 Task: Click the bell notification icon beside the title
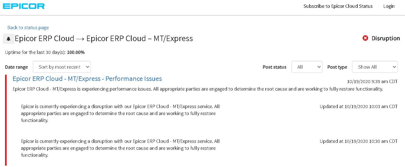pyautogui.click(x=8, y=39)
